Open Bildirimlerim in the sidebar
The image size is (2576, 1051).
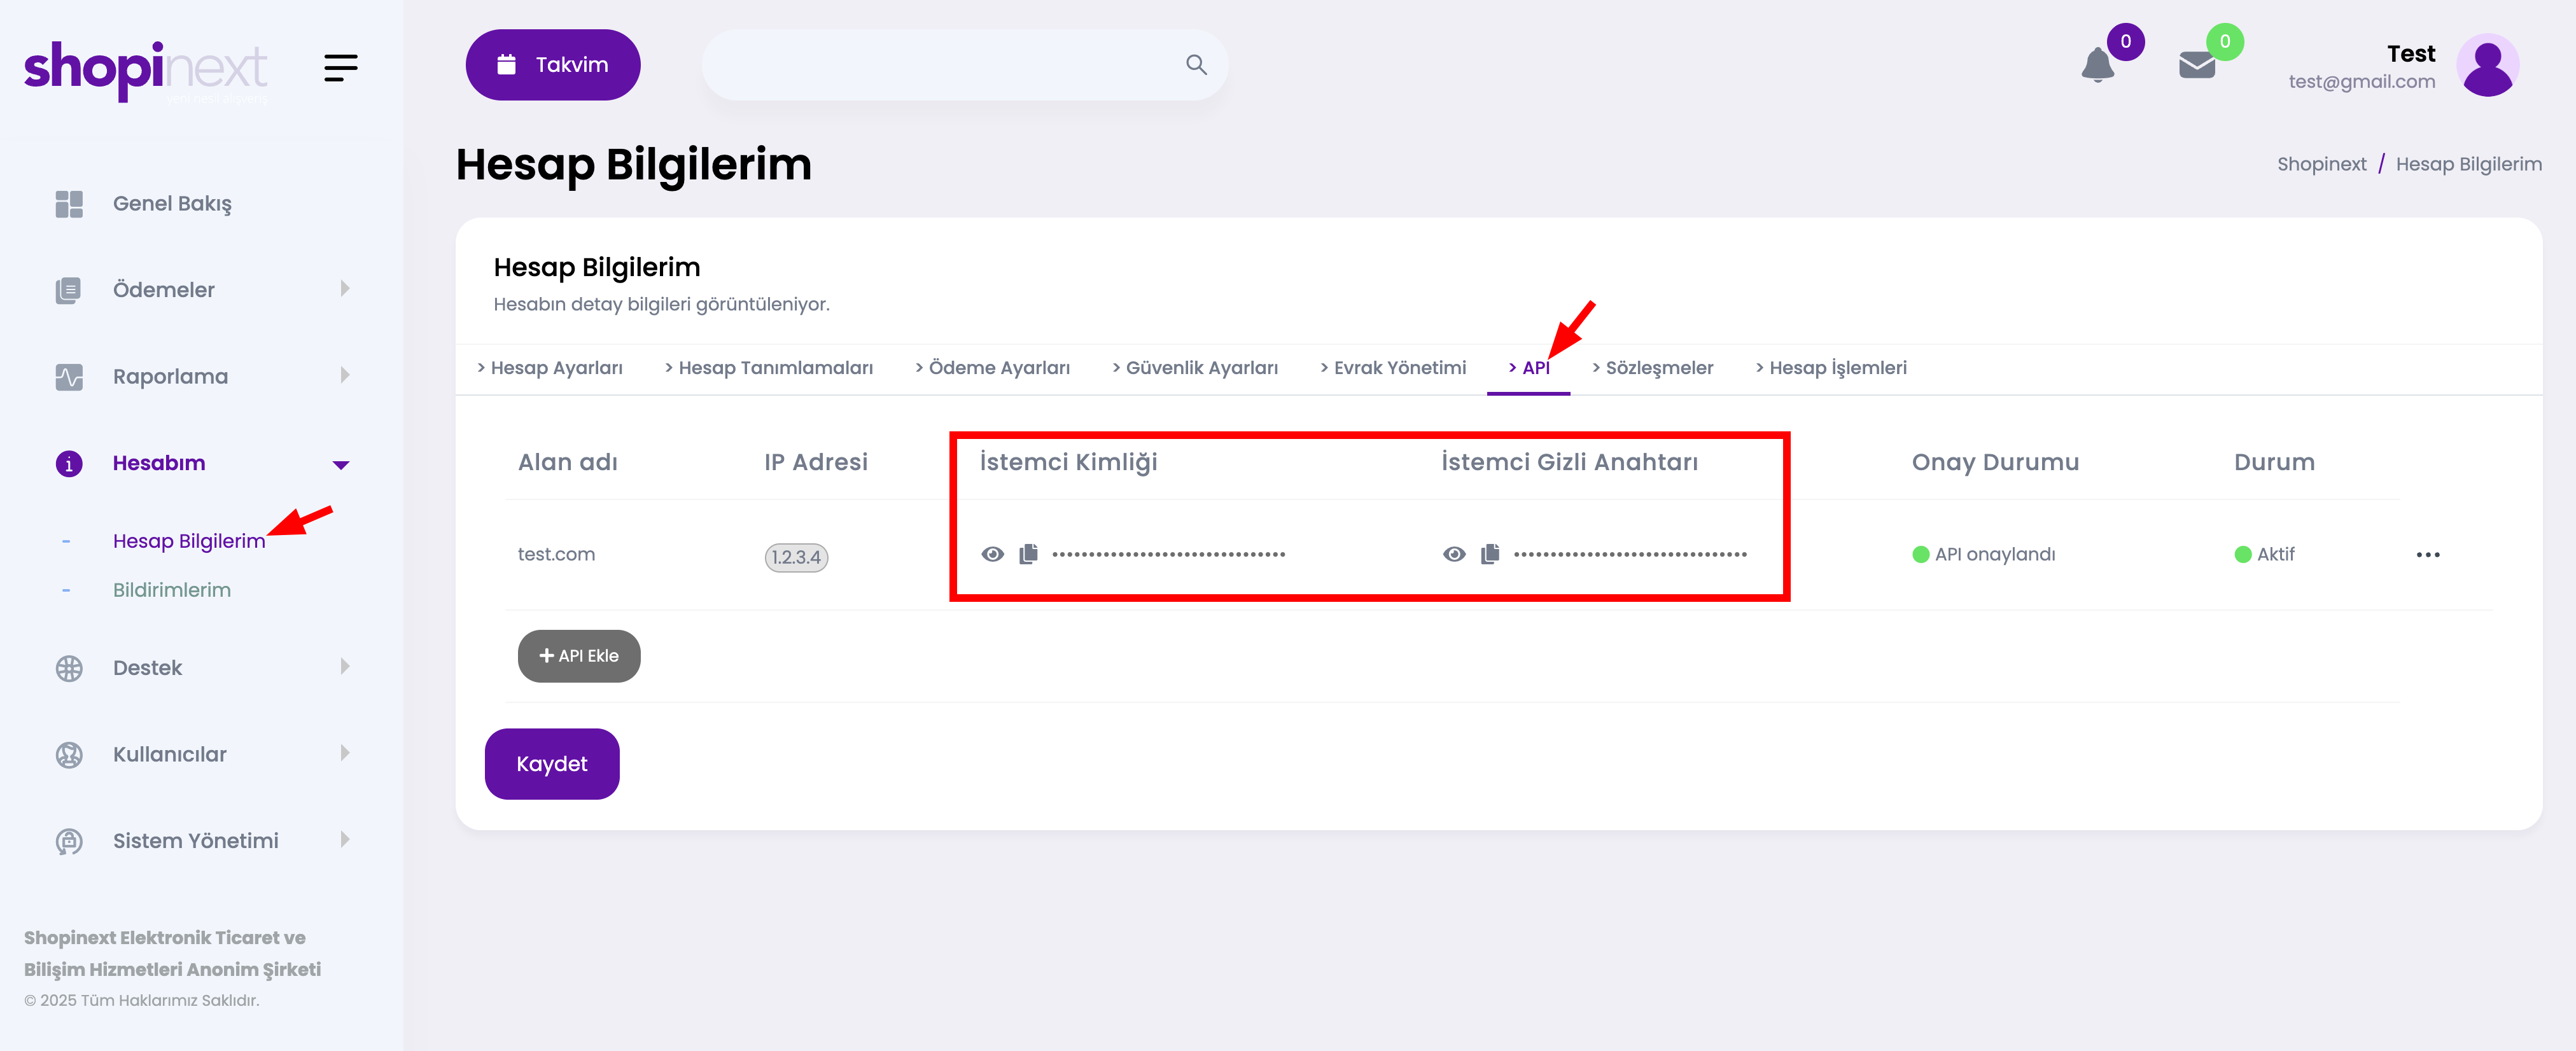point(172,590)
